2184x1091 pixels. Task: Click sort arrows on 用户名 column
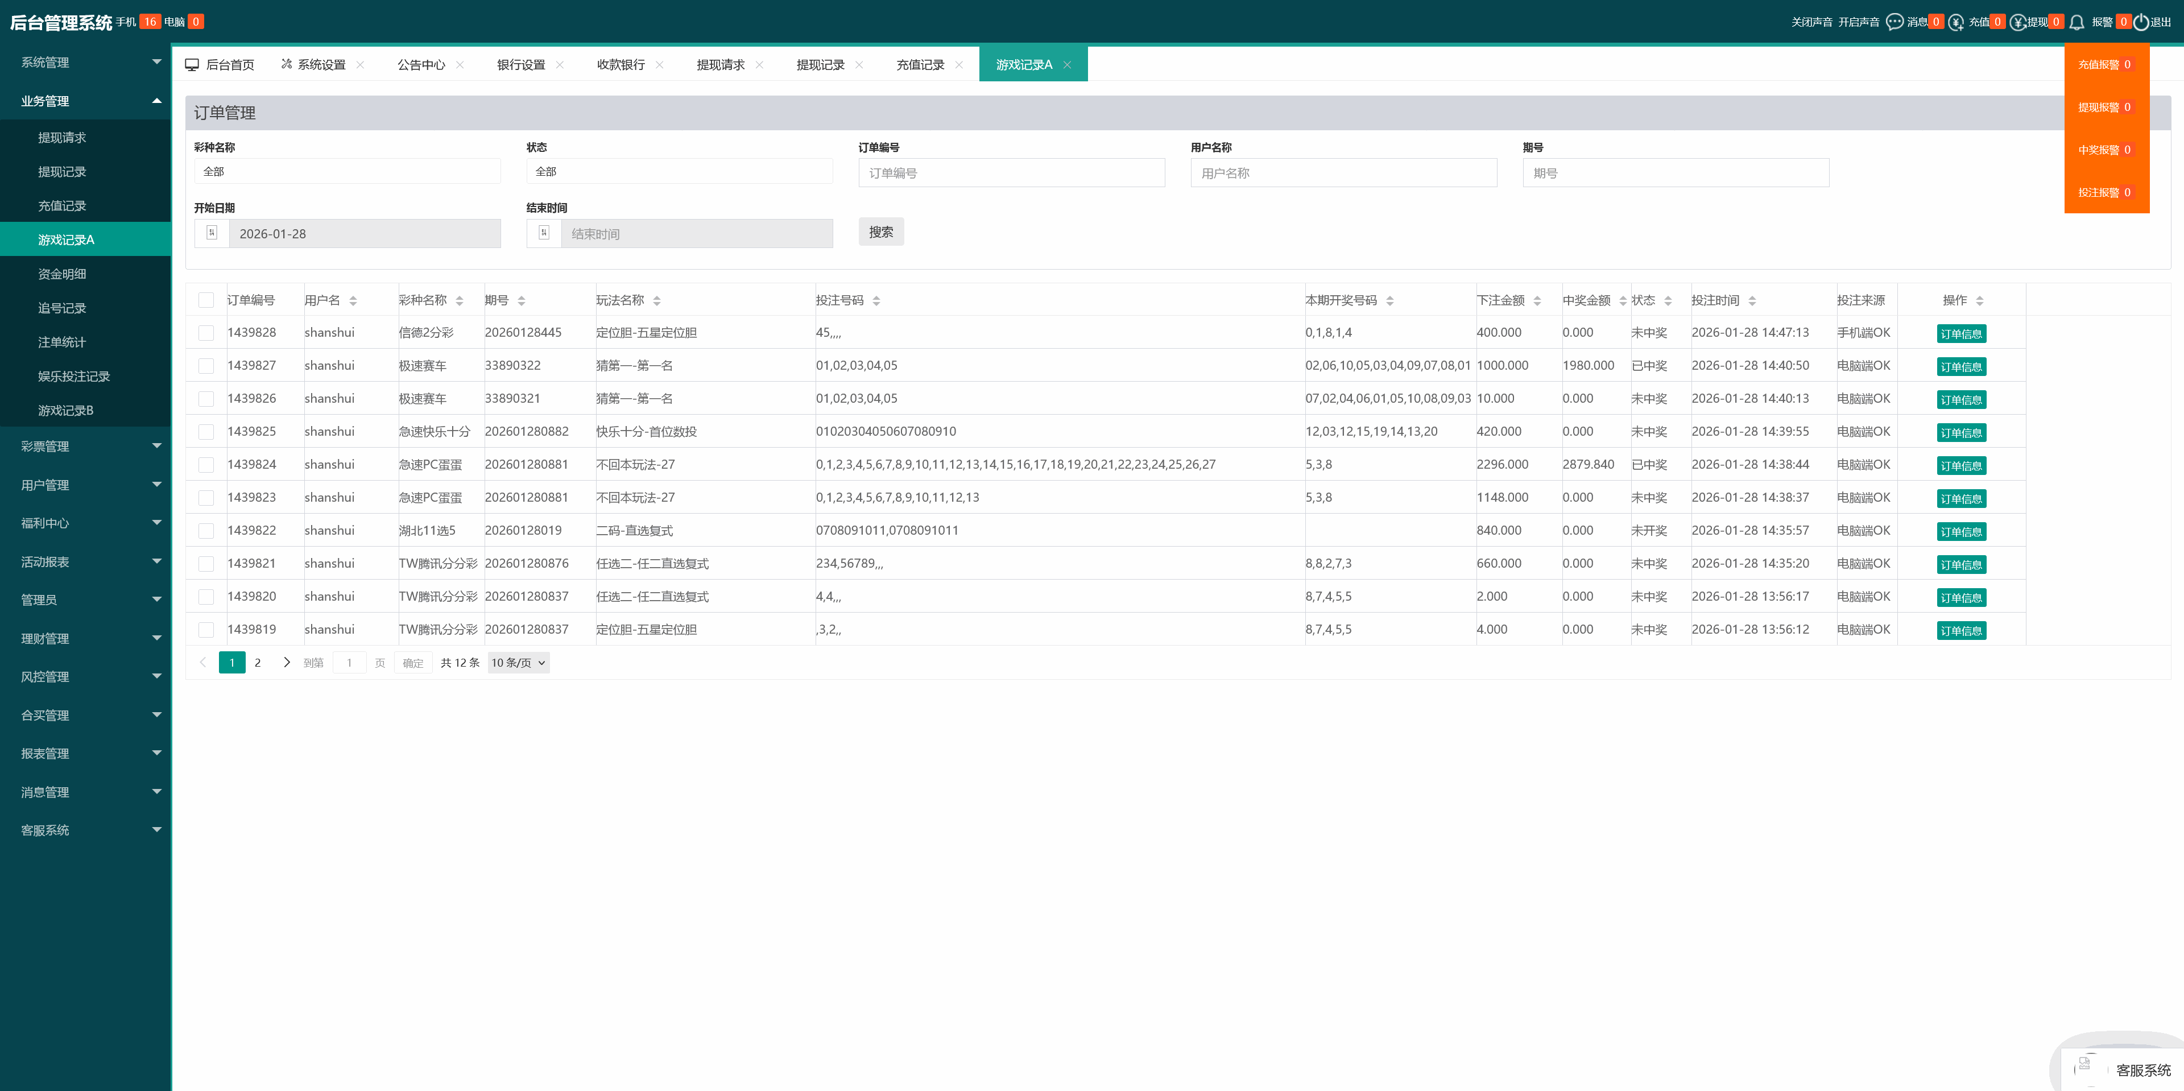coord(353,301)
